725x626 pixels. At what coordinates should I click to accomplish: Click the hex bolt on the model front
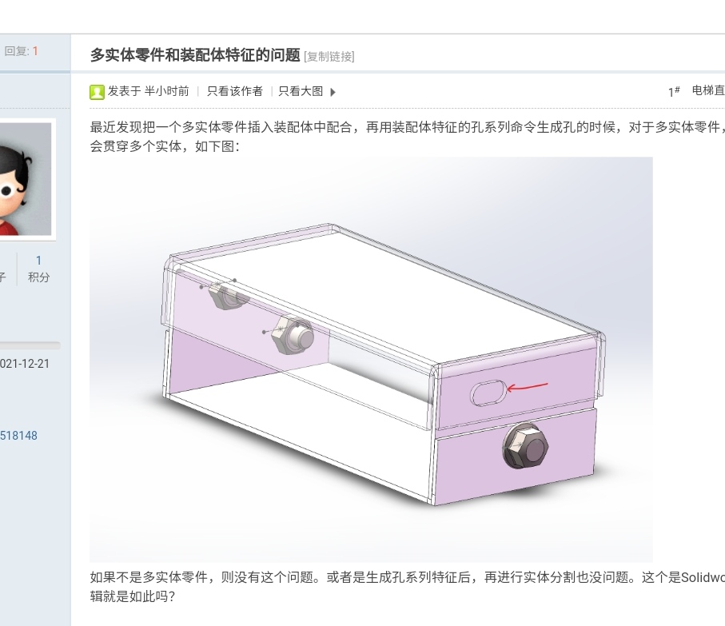click(525, 445)
